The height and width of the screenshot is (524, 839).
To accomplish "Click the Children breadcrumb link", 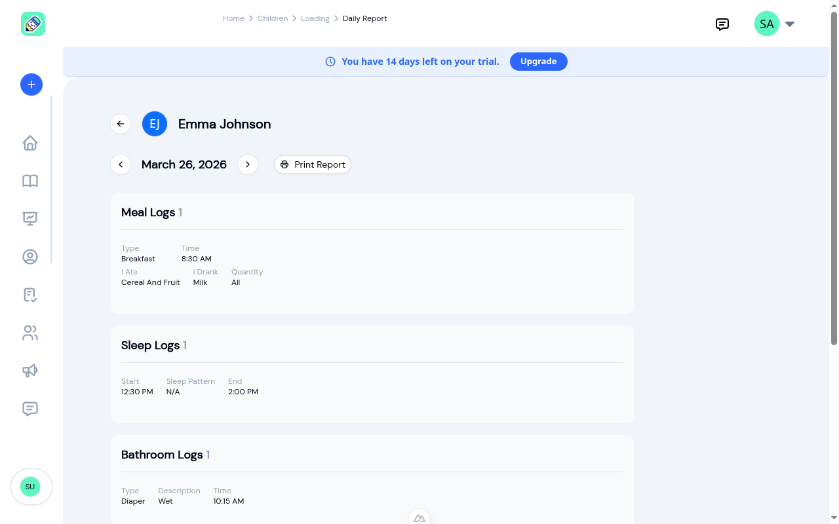I will click(x=273, y=18).
